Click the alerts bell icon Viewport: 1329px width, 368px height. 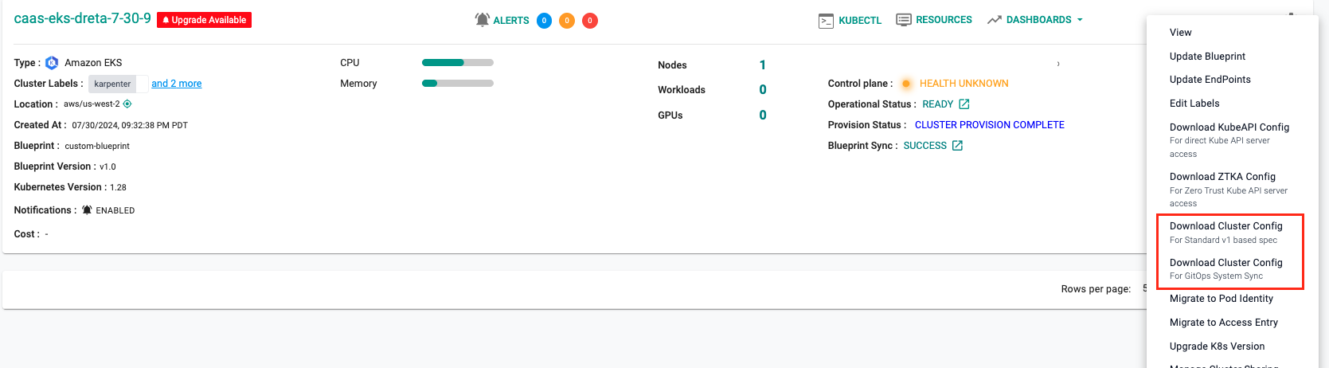[482, 20]
